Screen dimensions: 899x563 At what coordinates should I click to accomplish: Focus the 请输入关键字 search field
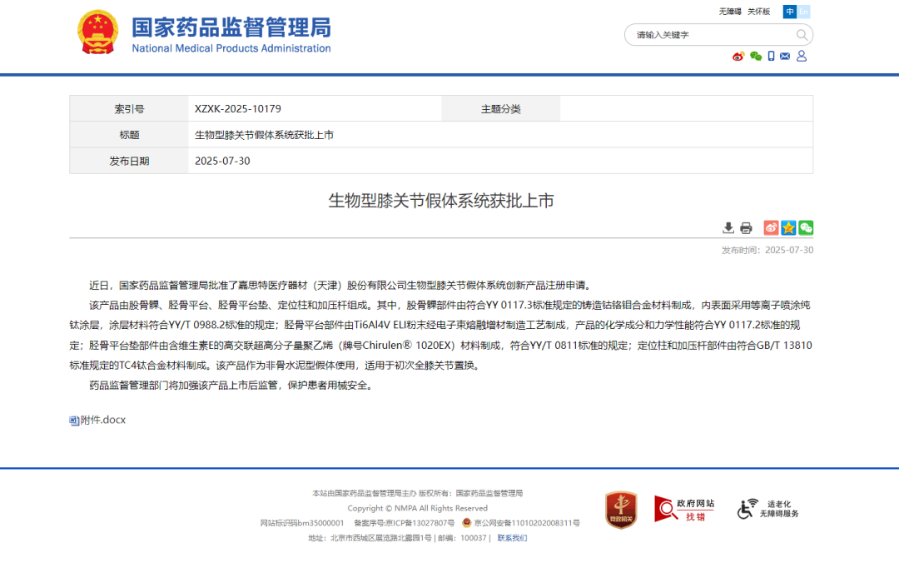pos(711,35)
